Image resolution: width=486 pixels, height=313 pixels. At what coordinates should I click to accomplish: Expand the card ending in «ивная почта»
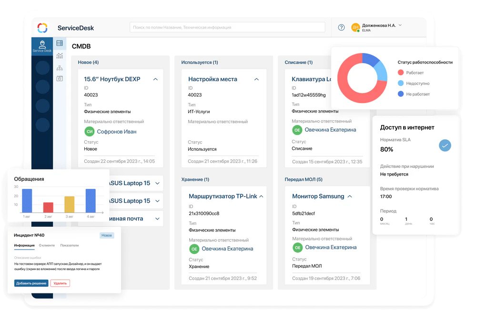point(157,219)
